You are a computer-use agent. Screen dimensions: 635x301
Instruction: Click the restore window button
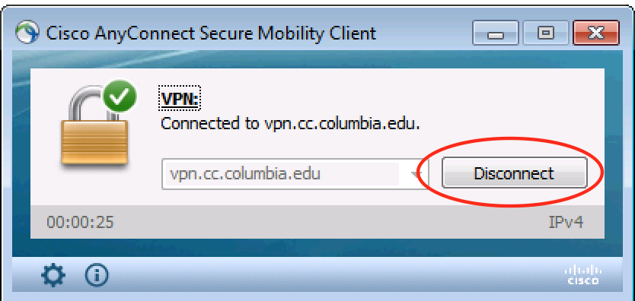click(545, 33)
